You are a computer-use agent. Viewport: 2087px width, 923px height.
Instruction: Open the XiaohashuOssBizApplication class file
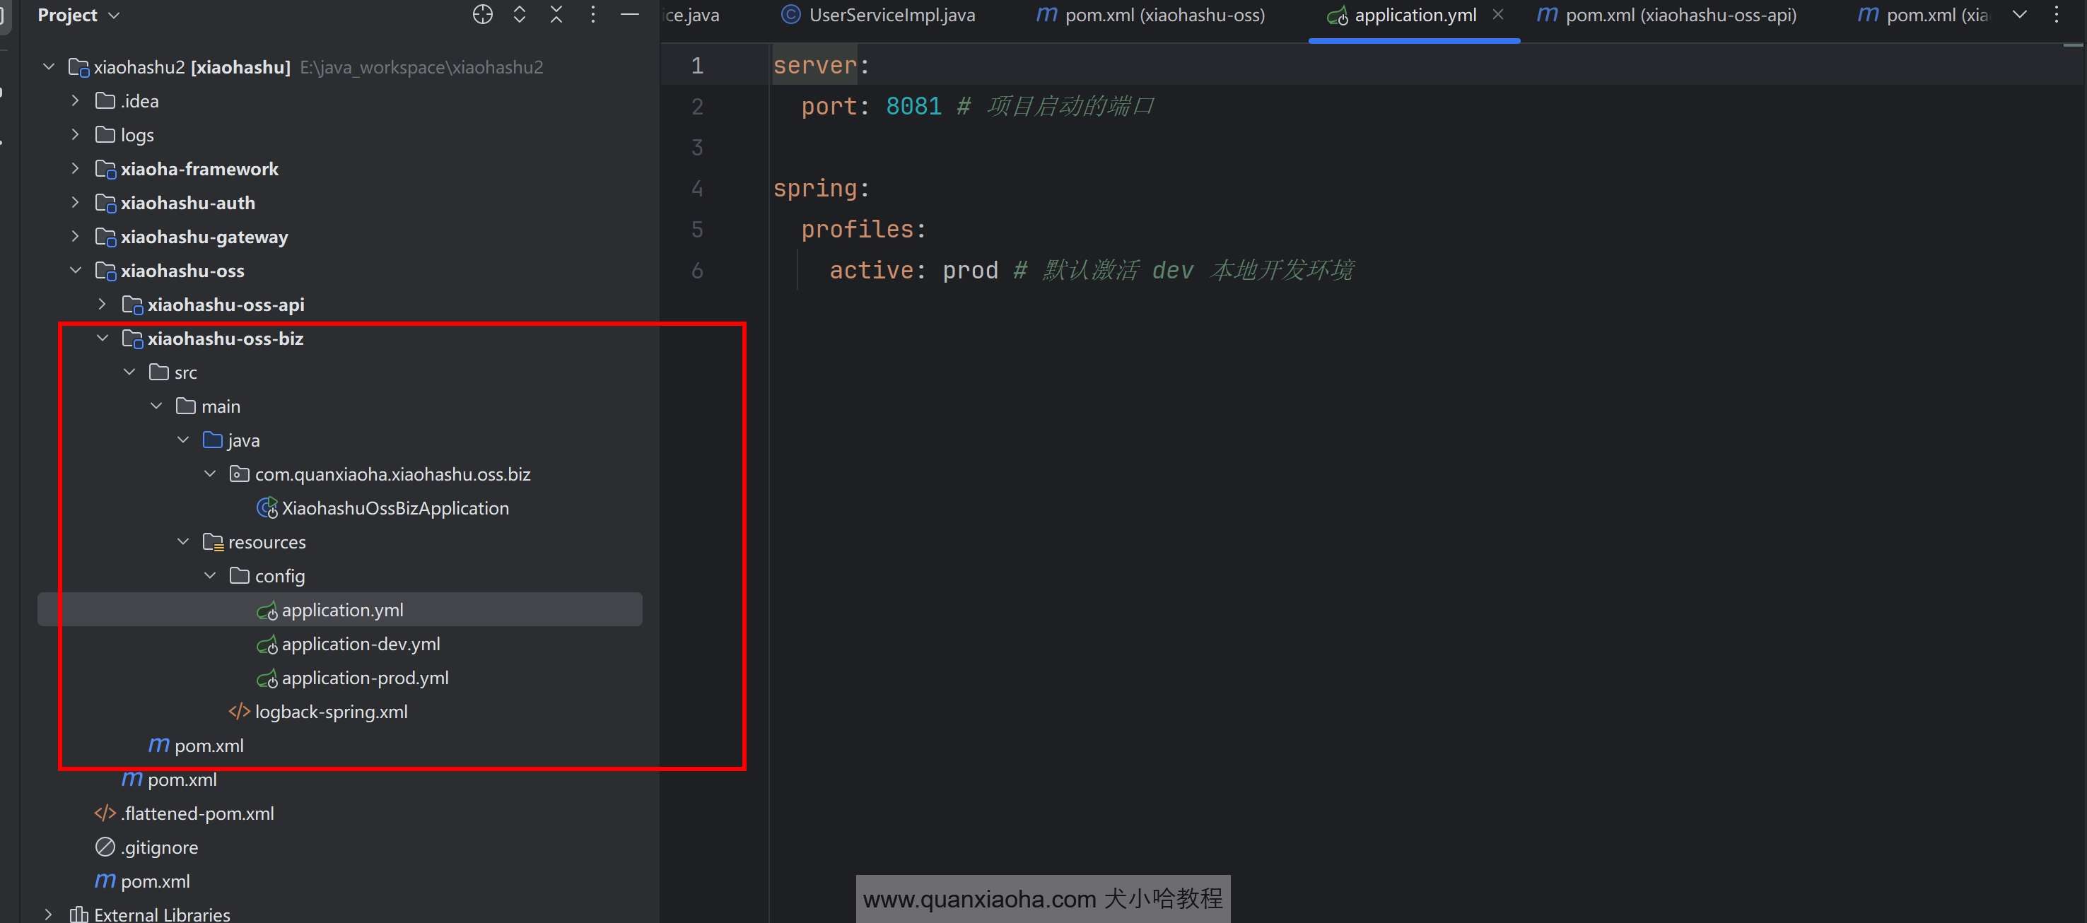(x=394, y=508)
